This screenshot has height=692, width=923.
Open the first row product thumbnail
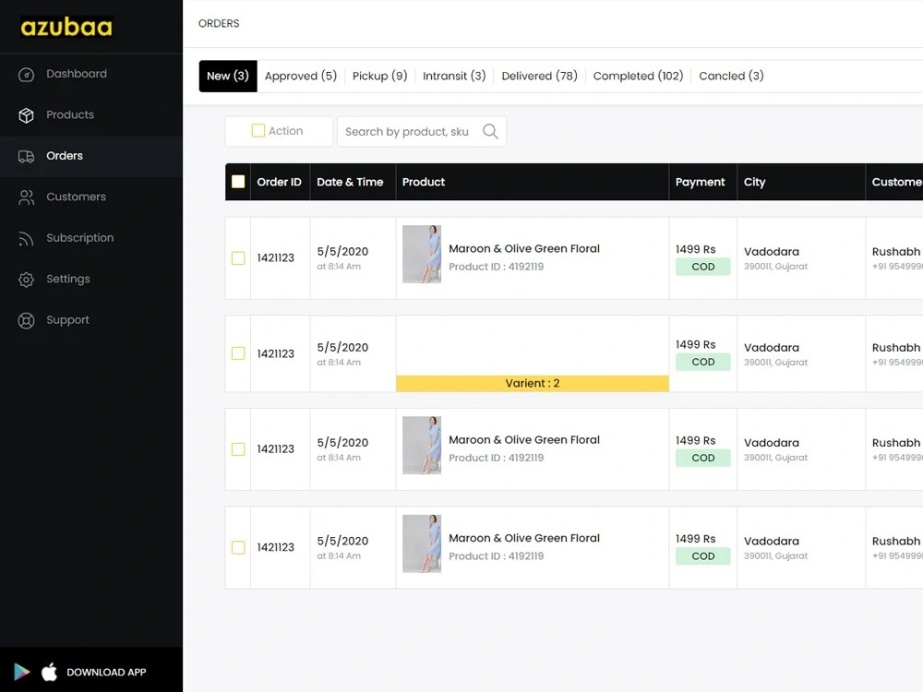[x=422, y=255]
